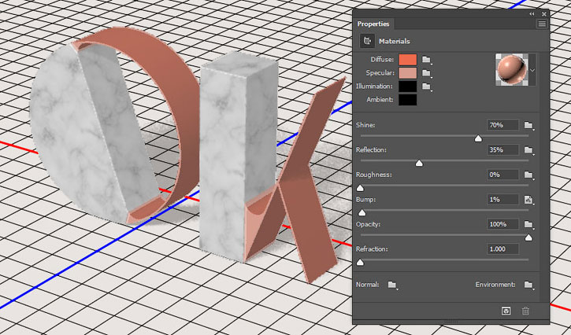This screenshot has width=571, height=335.
Task: Open the Bump texture file menu
Action: [x=528, y=200]
